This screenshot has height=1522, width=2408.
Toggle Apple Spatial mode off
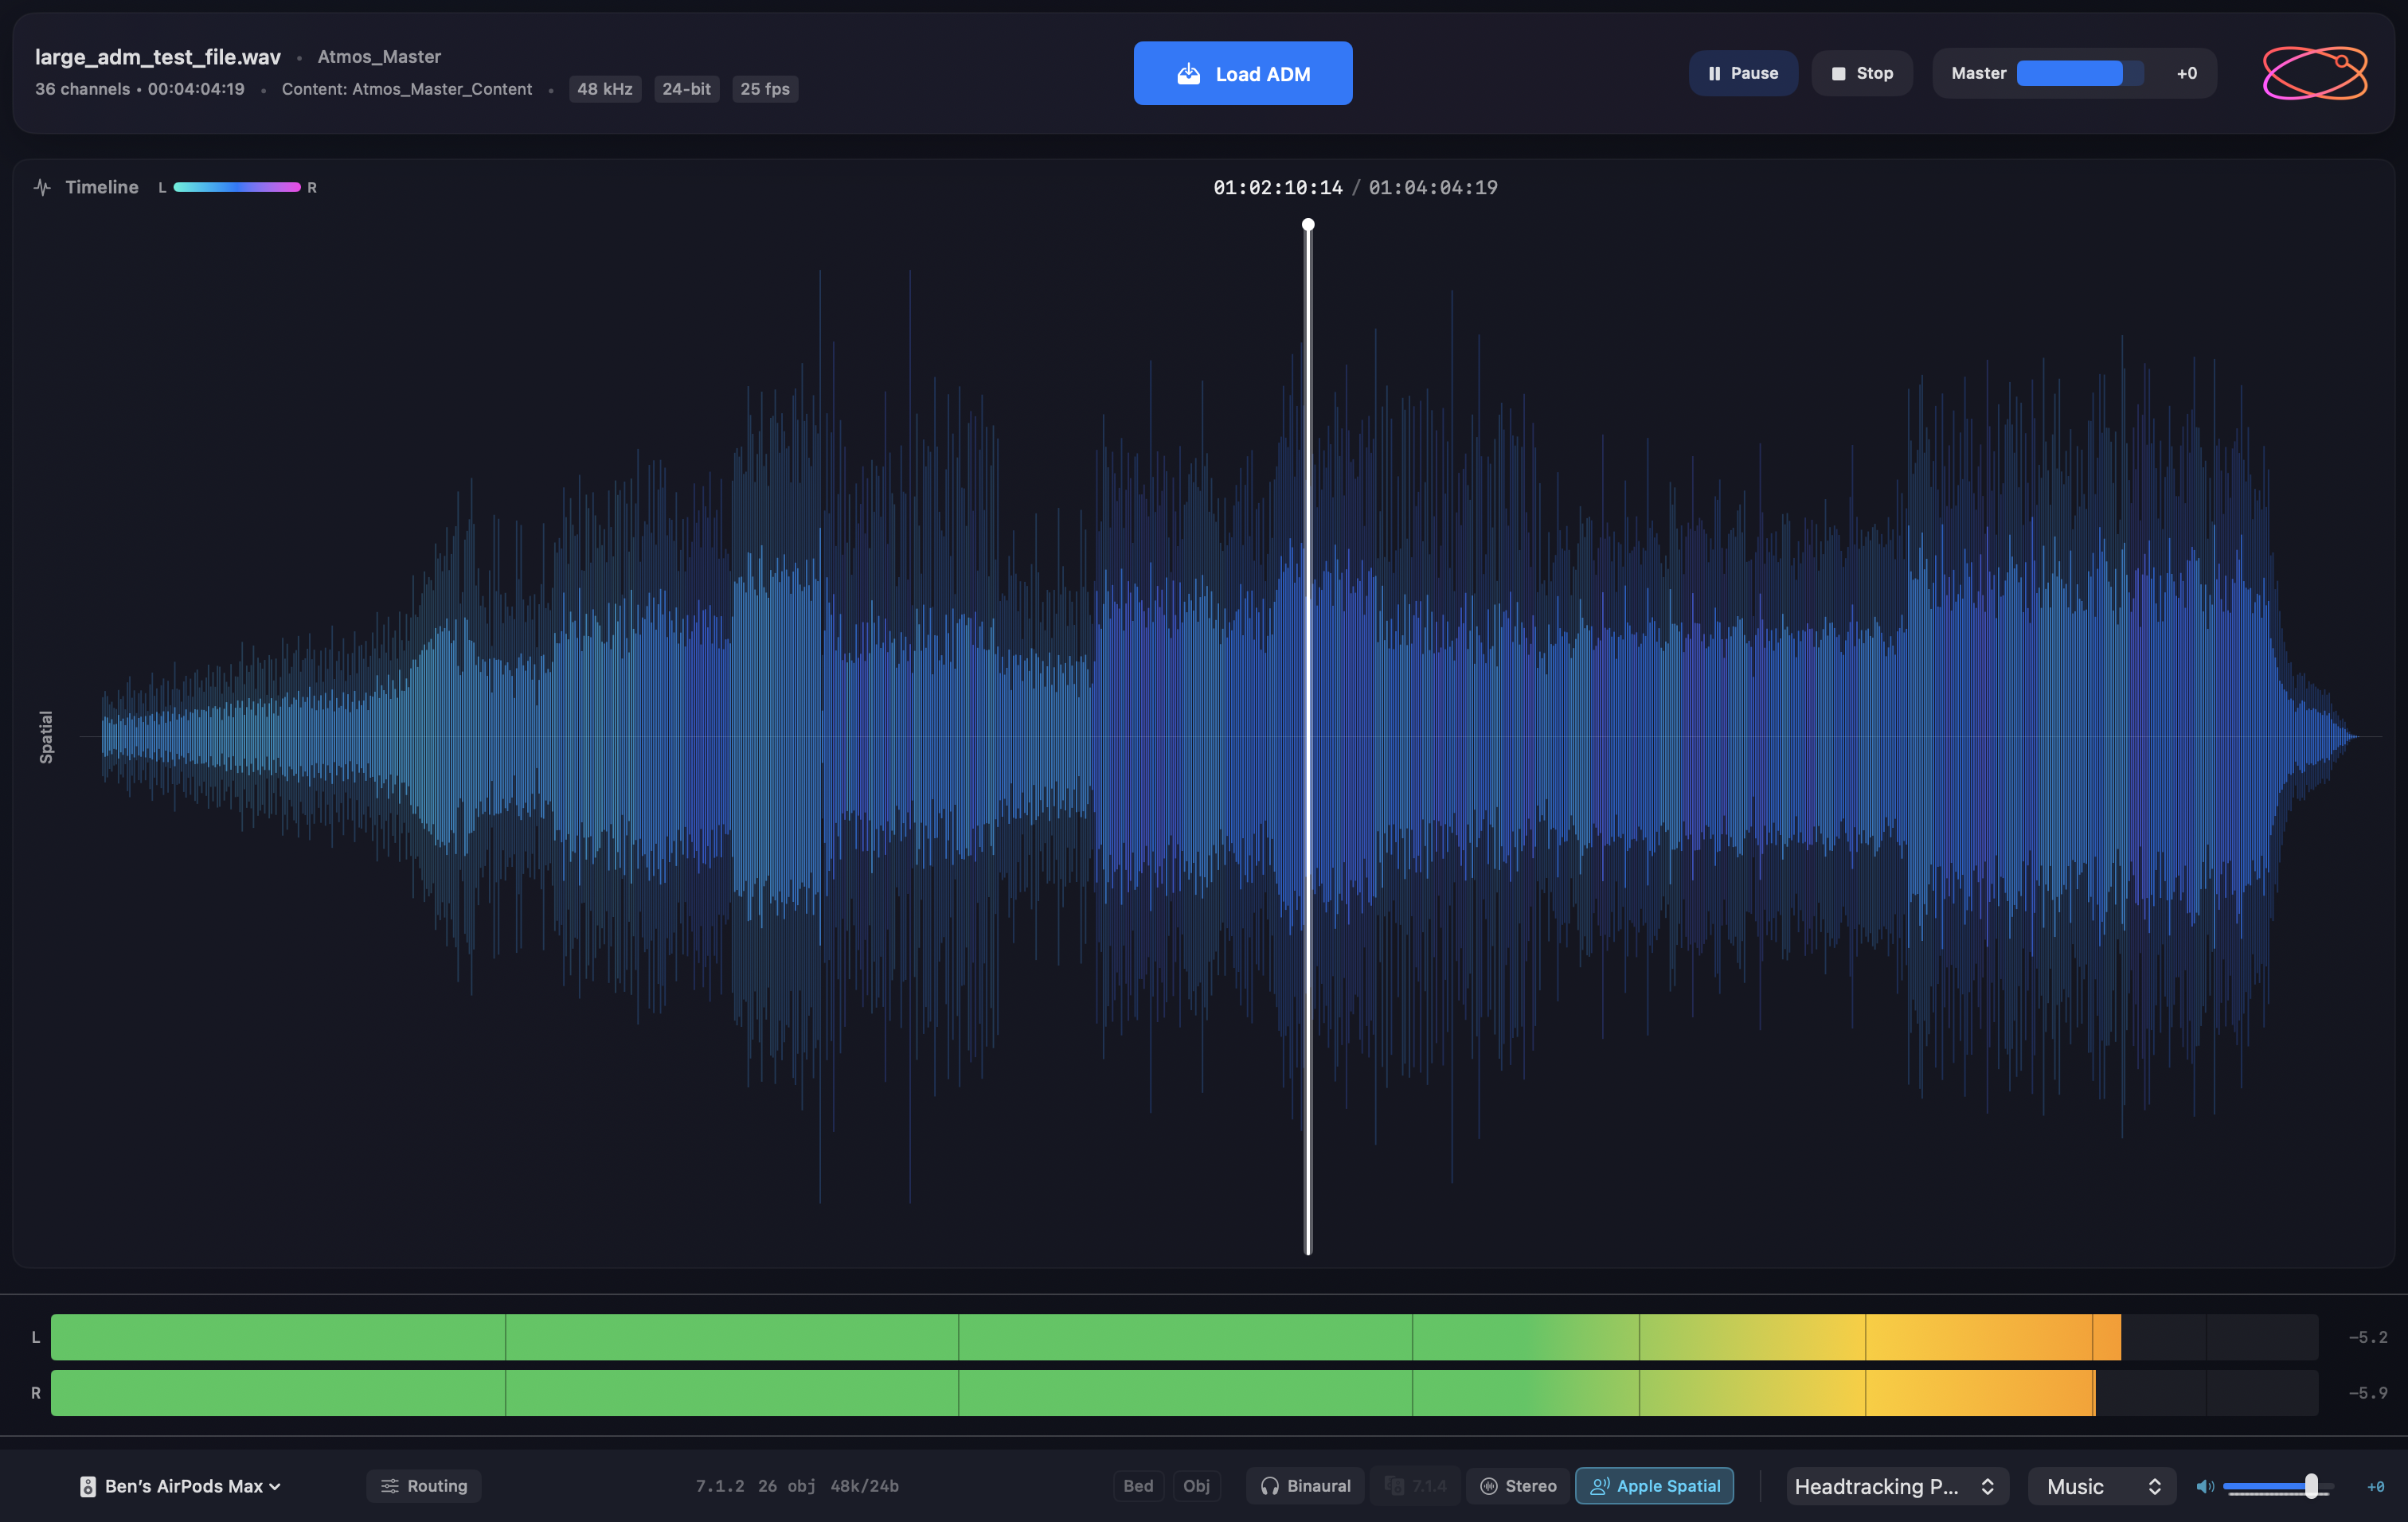[x=1655, y=1486]
